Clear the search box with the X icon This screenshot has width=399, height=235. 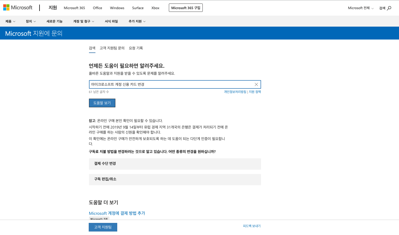(256, 84)
